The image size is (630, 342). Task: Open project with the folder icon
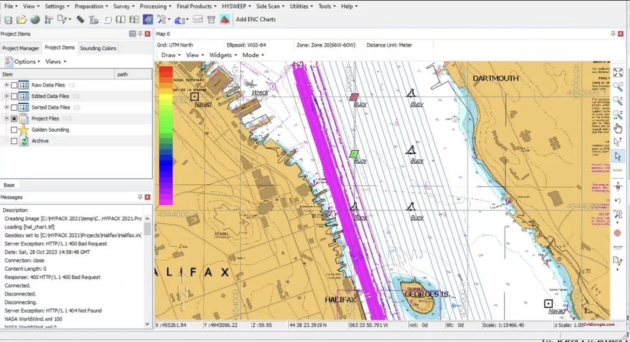[22, 19]
